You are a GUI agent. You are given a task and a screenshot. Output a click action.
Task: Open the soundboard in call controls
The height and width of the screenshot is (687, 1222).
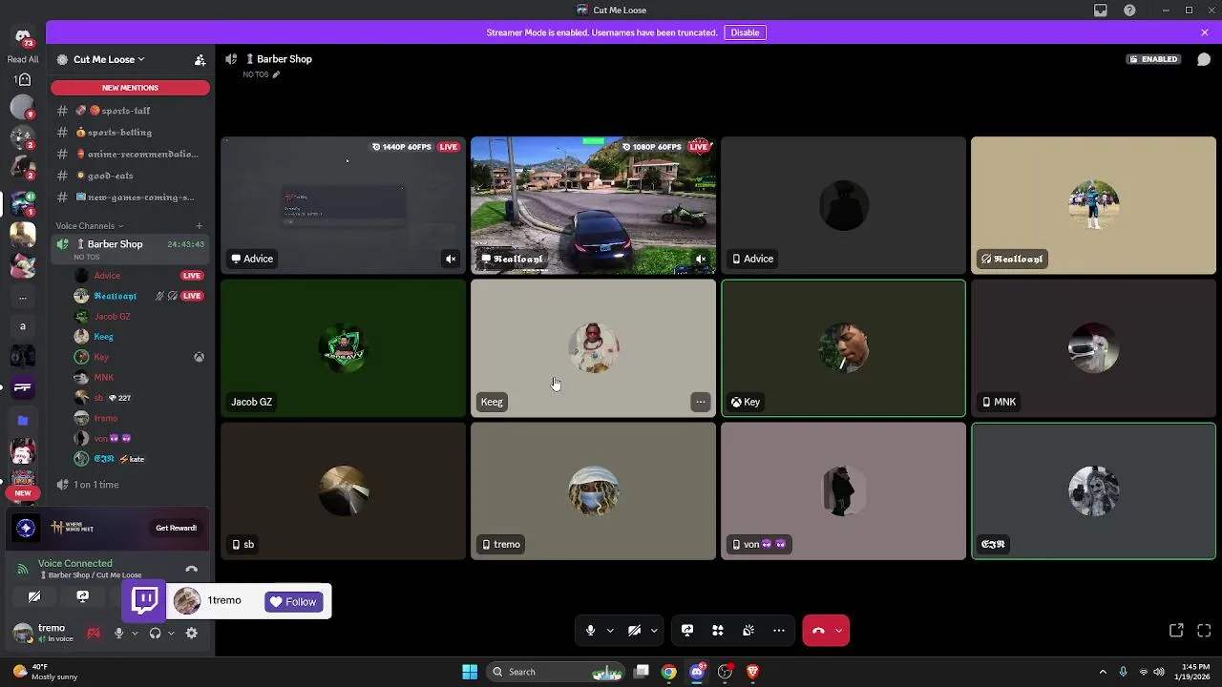tap(748, 631)
